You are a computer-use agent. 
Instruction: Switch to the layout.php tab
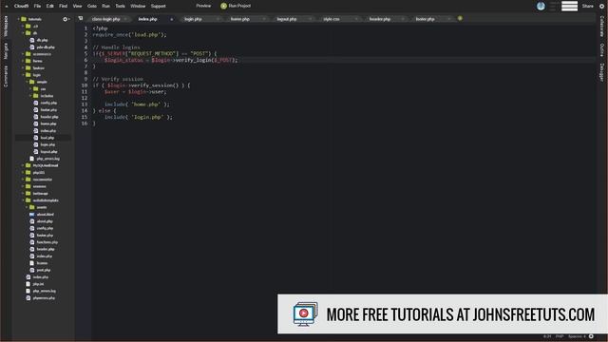click(287, 19)
